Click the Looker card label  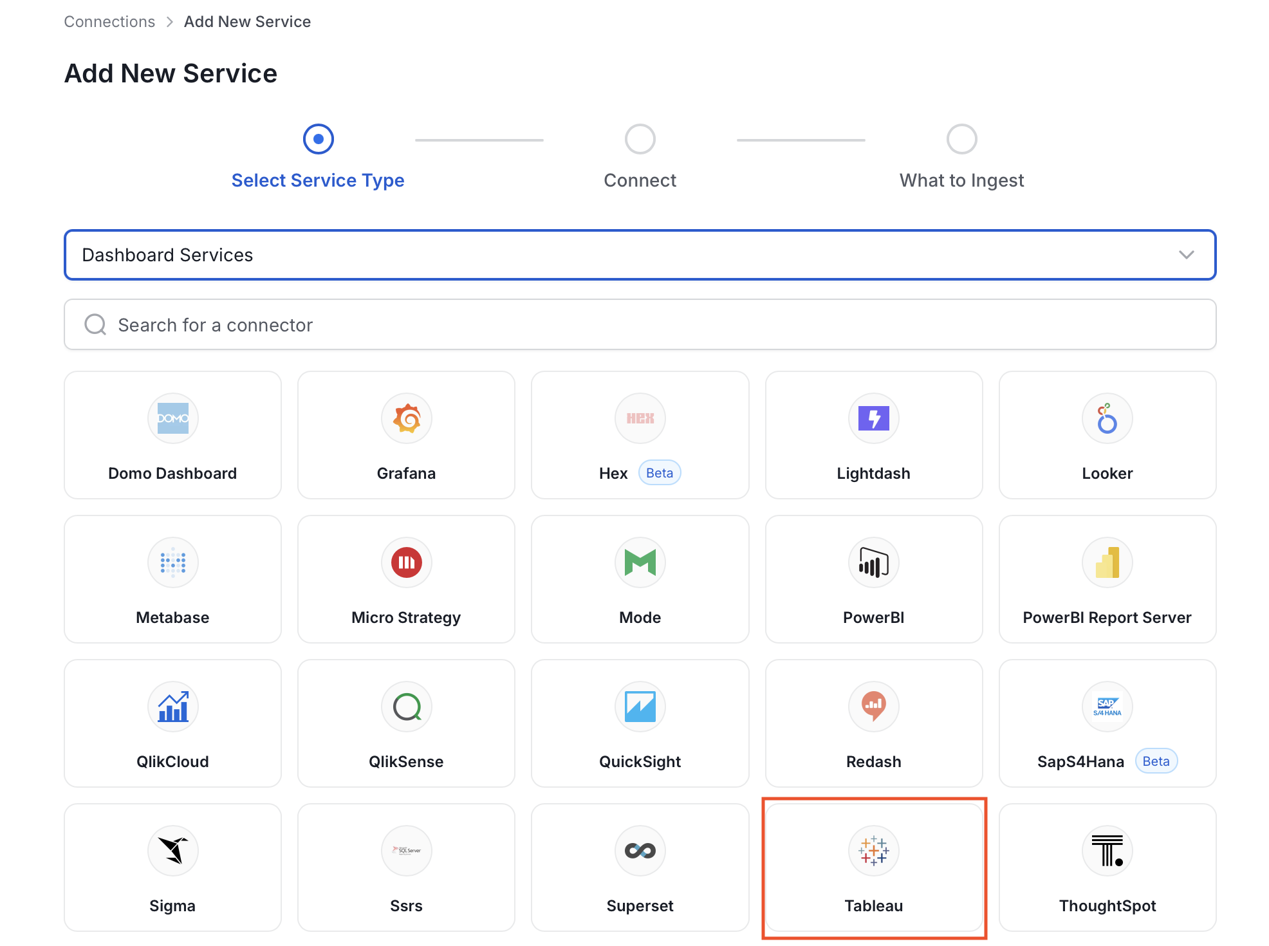click(1107, 473)
